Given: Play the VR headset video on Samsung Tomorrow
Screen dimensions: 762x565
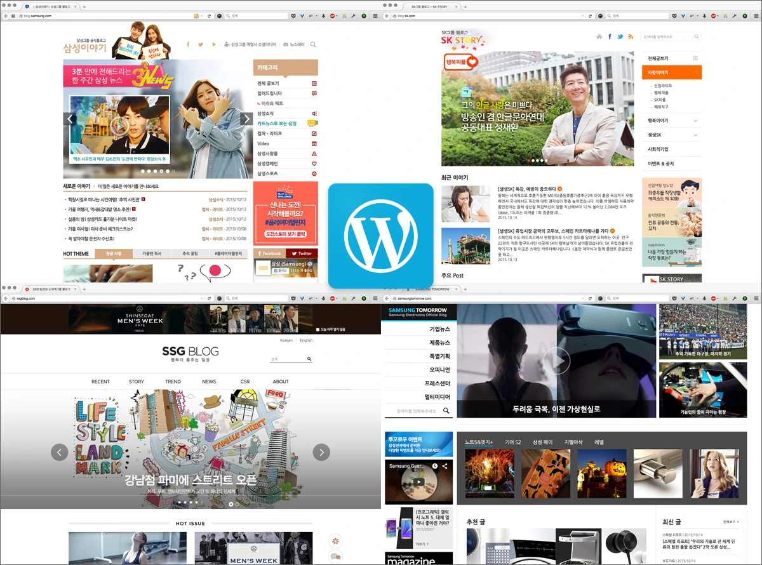Looking at the screenshot, I should (x=556, y=361).
